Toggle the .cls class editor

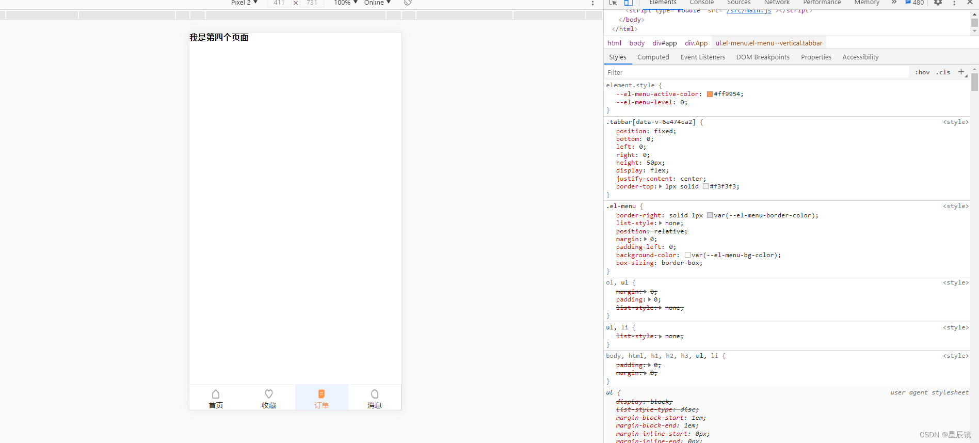click(x=943, y=72)
